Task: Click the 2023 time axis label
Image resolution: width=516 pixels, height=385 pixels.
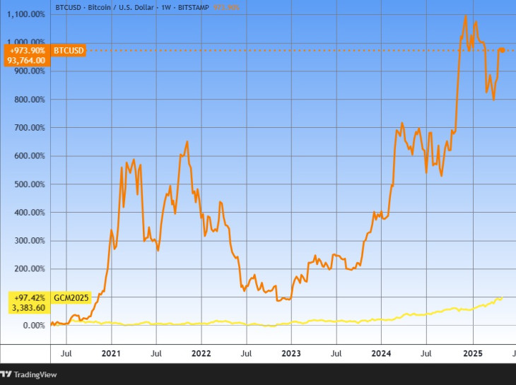Action: tap(291, 353)
